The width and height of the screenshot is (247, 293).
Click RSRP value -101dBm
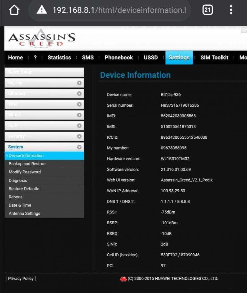169,223
